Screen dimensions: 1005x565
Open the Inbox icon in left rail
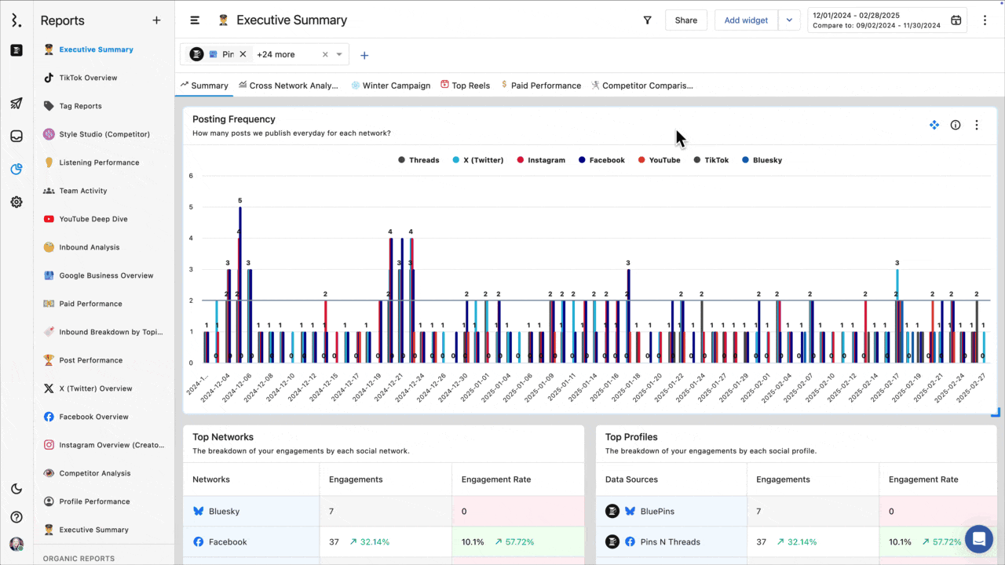coord(16,136)
